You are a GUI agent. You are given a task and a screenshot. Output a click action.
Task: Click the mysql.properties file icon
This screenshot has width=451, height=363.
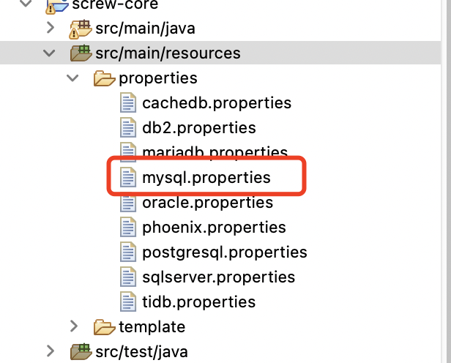[x=128, y=177]
